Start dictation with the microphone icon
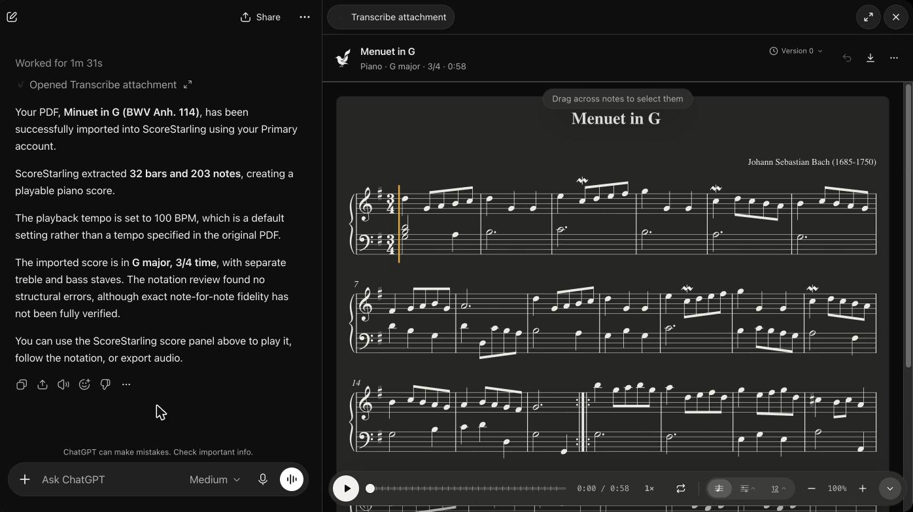The height and width of the screenshot is (512, 913). pyautogui.click(x=263, y=479)
